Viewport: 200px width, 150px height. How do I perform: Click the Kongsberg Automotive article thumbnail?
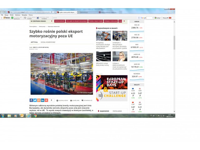pos(103,36)
